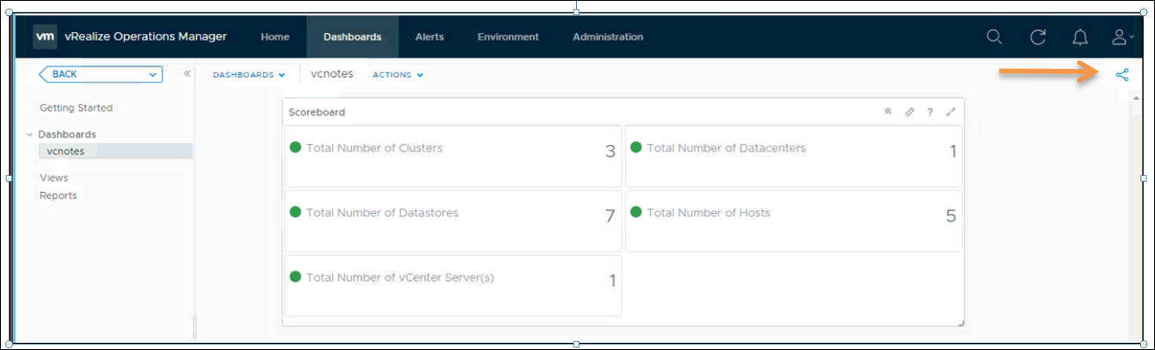
Task: Click green status dot for Total Number of Clusters
Action: (296, 147)
